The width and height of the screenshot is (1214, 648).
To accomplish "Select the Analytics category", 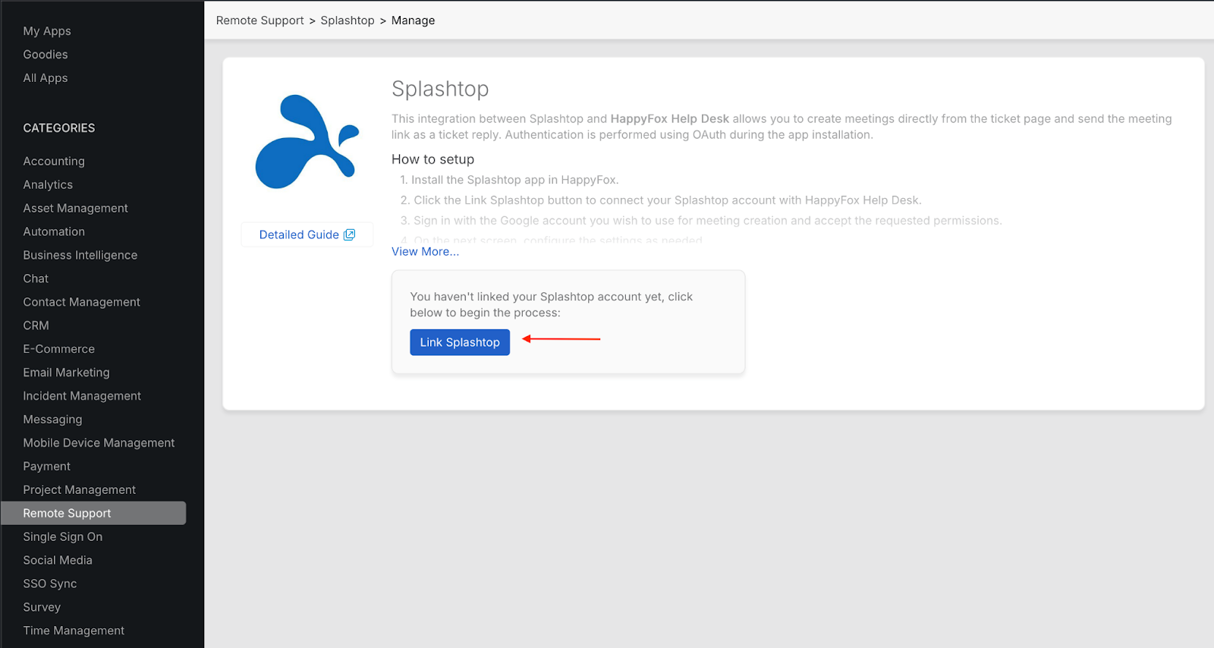I will [x=48, y=184].
